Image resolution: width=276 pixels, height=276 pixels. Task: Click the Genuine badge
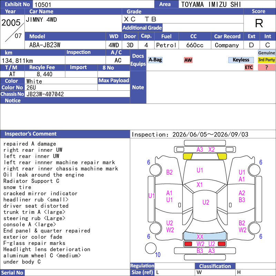point(266,53)
